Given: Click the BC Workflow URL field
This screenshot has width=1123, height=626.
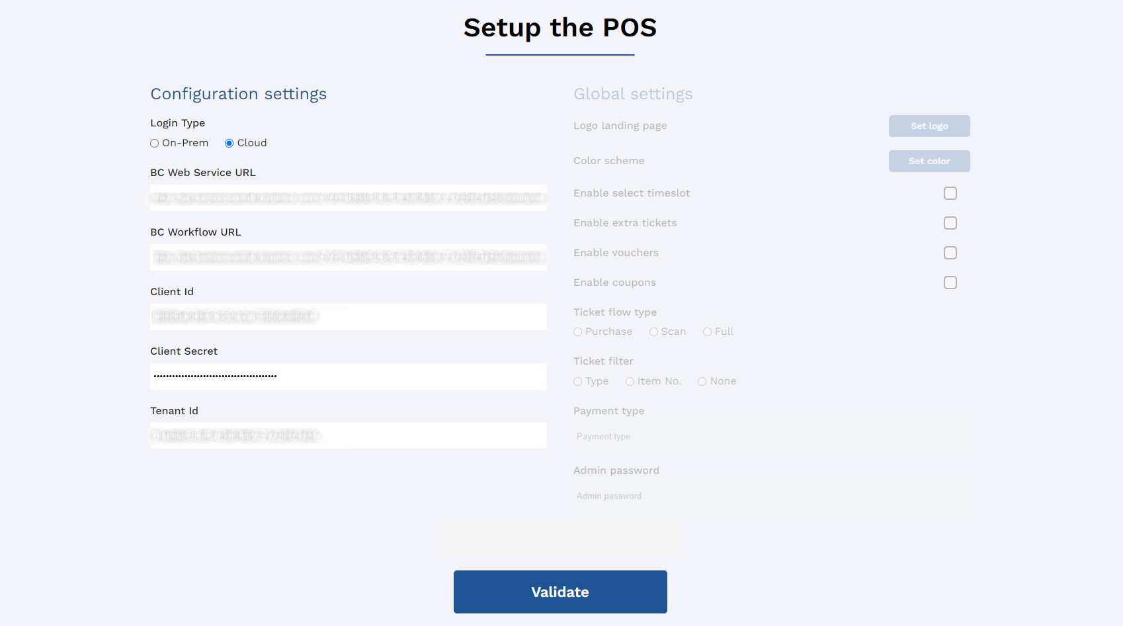Looking at the screenshot, I should [x=349, y=257].
